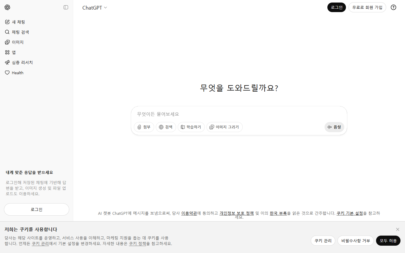Image resolution: width=405 pixels, height=253 pixels.
Task: Open the 이용약관 terms link
Action: (189, 213)
